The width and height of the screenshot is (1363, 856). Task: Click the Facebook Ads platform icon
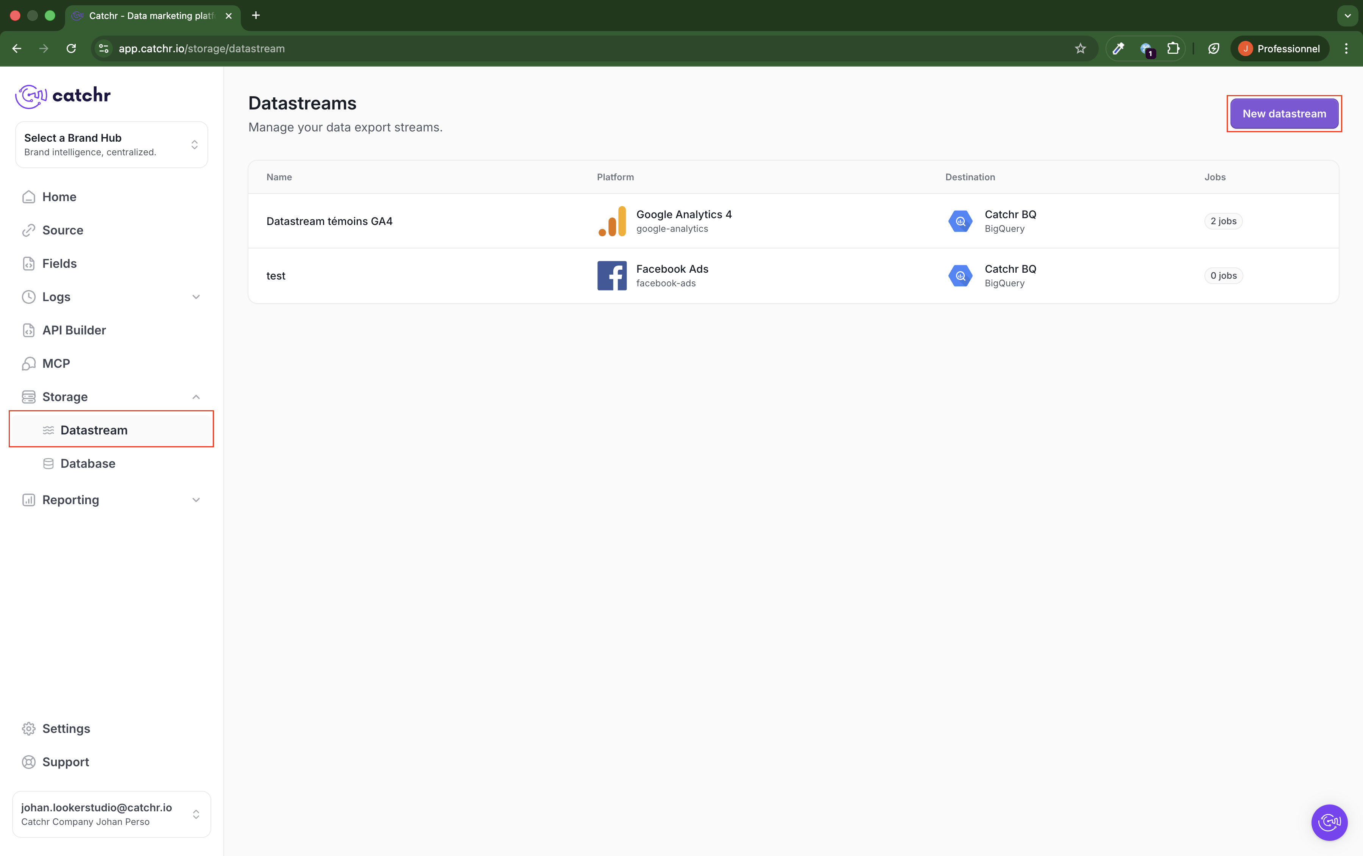[x=611, y=276]
